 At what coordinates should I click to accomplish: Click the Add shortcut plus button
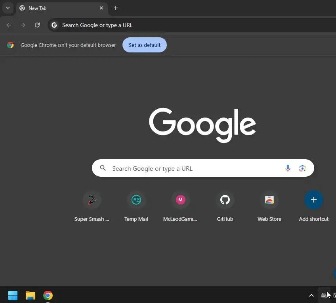click(x=314, y=200)
